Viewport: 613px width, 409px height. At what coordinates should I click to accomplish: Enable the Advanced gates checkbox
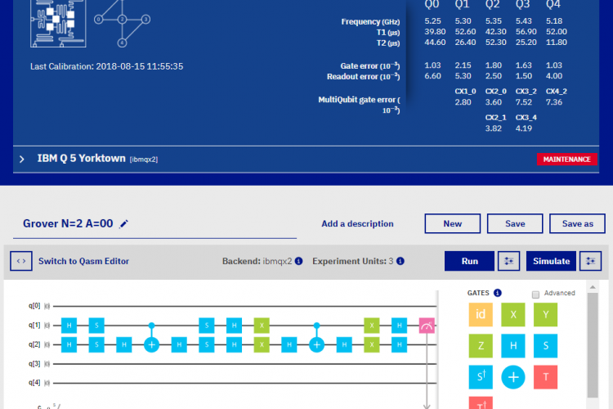pos(535,294)
